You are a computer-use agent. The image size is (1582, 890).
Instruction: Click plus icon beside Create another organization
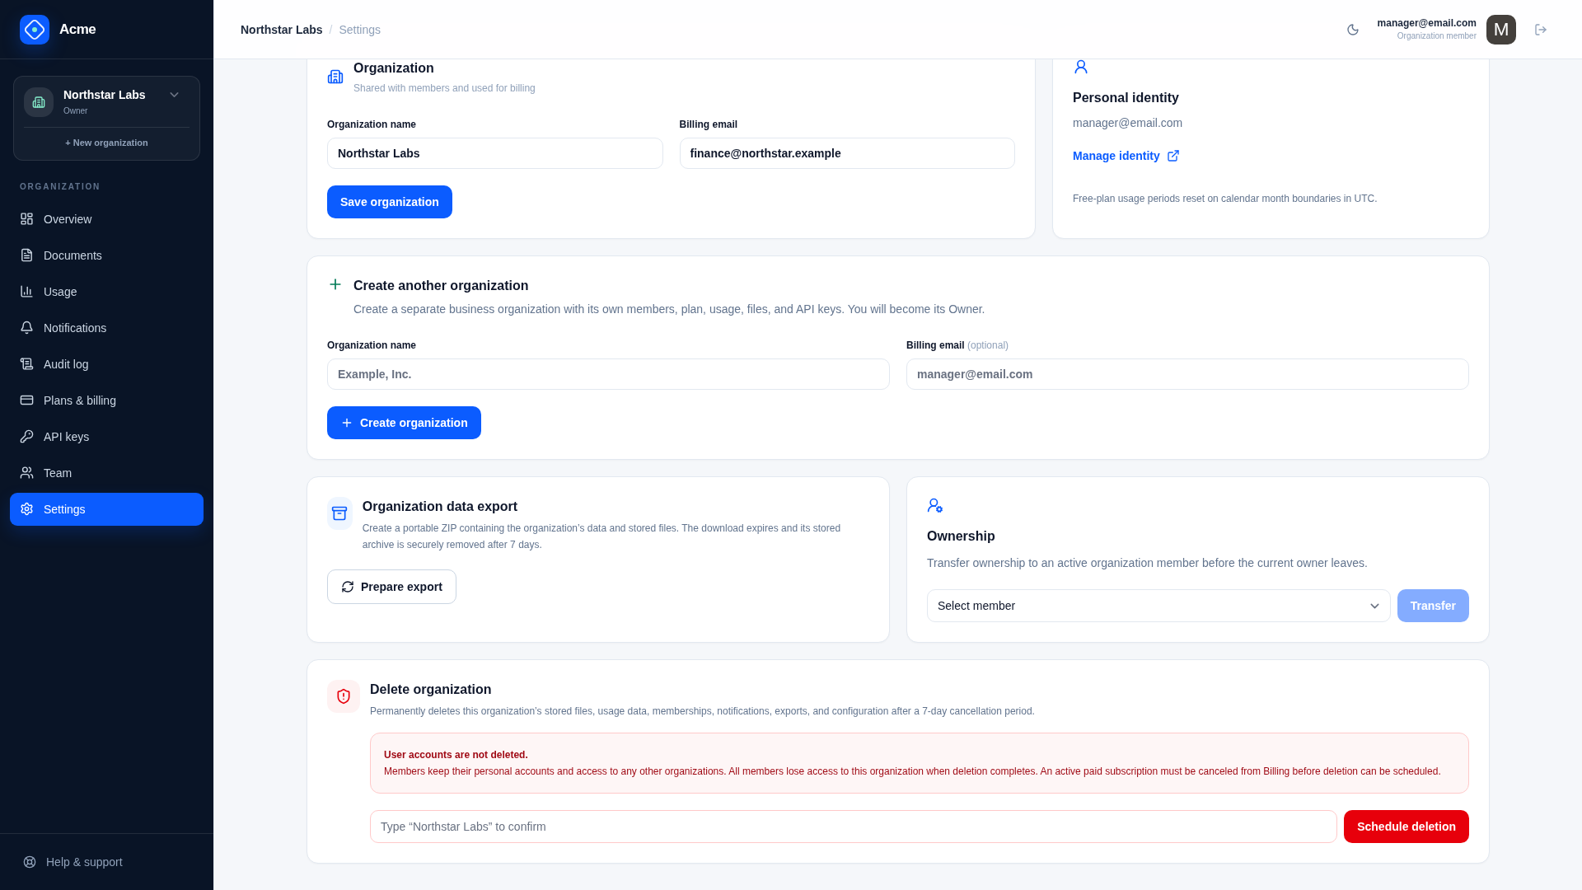[335, 284]
